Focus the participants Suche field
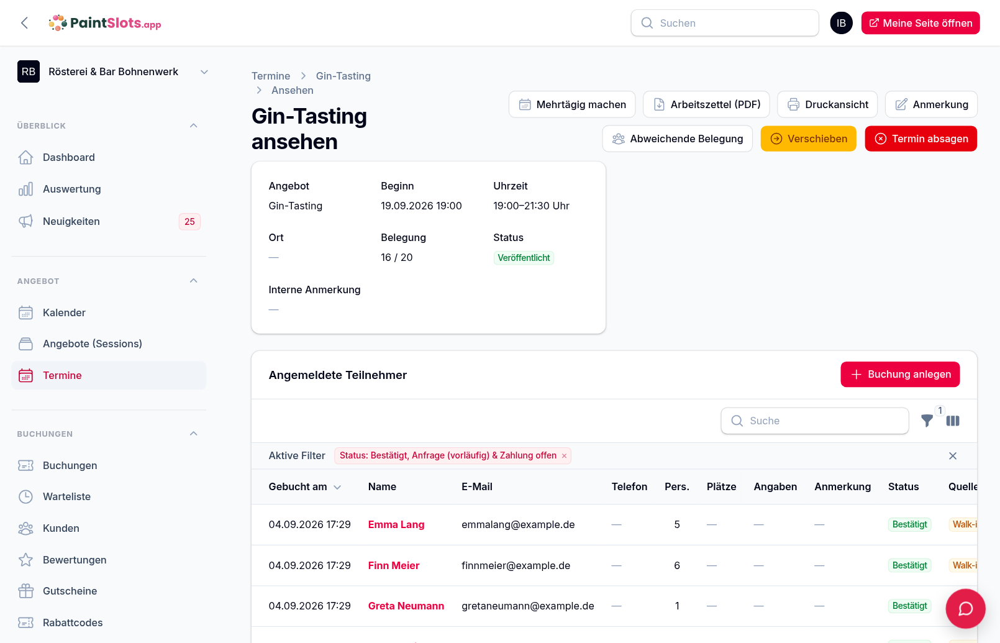Viewport: 1000px width, 643px height. coord(815,421)
